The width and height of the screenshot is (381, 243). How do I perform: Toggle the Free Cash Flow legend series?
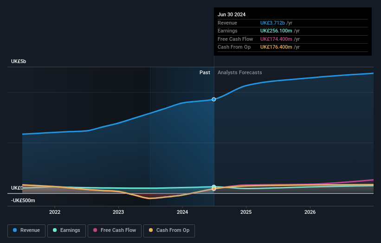pos(115,230)
